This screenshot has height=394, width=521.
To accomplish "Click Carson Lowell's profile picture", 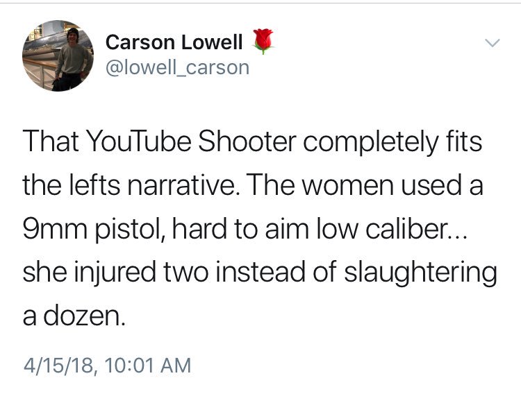I will [58, 55].
